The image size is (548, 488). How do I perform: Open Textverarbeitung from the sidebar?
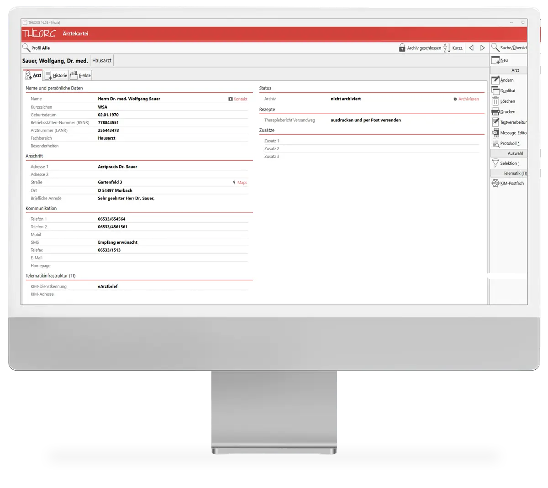(x=495, y=122)
